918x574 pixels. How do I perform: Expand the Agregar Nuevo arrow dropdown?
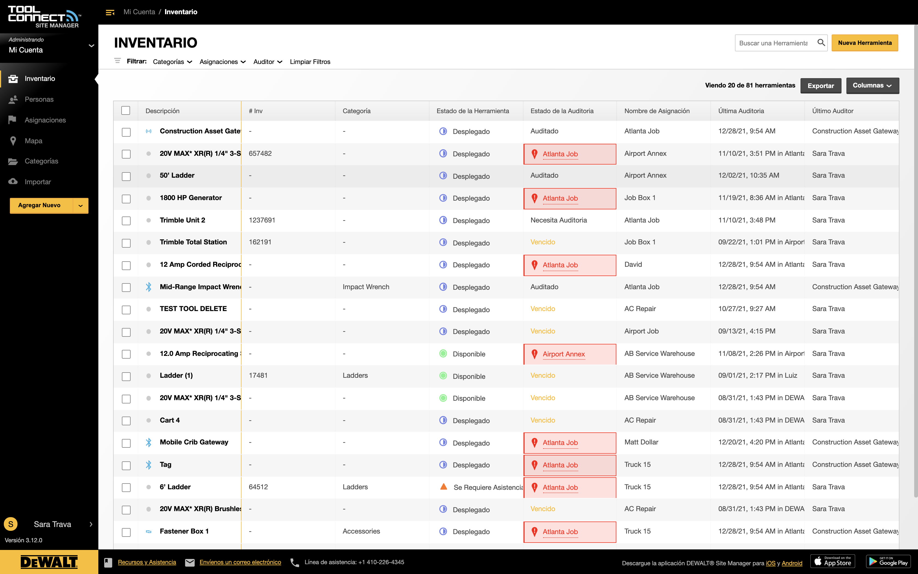pyautogui.click(x=80, y=205)
